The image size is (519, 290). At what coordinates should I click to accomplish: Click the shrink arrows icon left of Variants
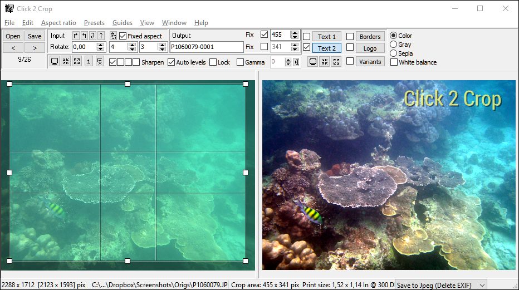(324, 61)
